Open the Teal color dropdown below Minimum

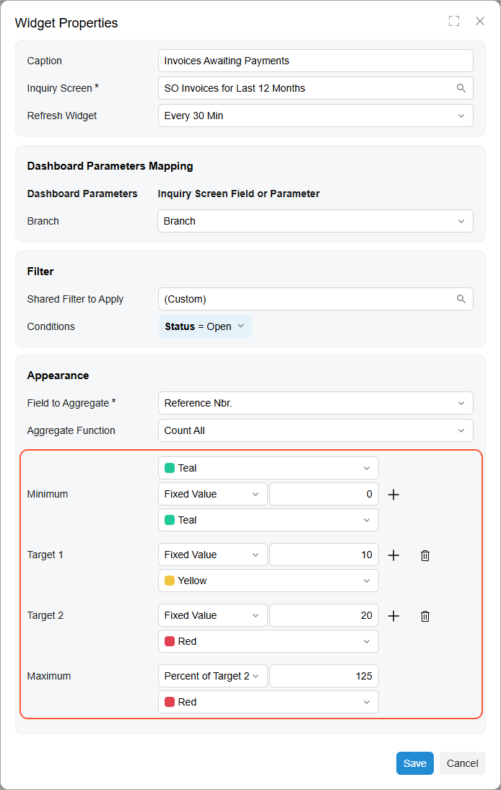pyautogui.click(x=269, y=520)
